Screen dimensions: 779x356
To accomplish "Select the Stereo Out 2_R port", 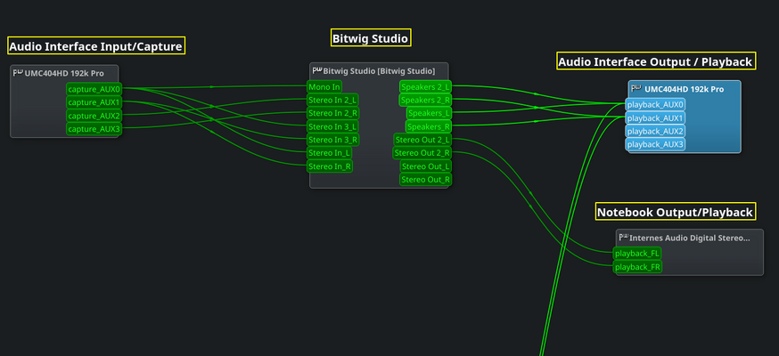I will [x=422, y=153].
